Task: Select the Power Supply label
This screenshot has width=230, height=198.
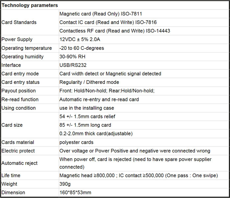Action: click(17, 39)
